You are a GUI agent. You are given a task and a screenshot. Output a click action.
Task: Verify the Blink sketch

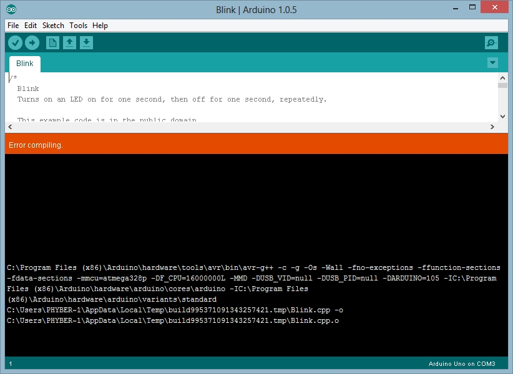click(15, 42)
